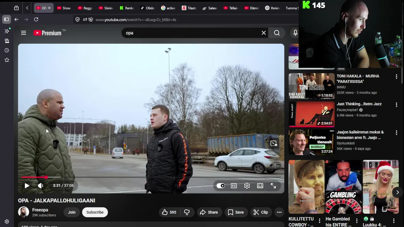Open 'KULLITETTU COWBOY' short thumbnail
Screen dimensions: 404x227
(306, 187)
